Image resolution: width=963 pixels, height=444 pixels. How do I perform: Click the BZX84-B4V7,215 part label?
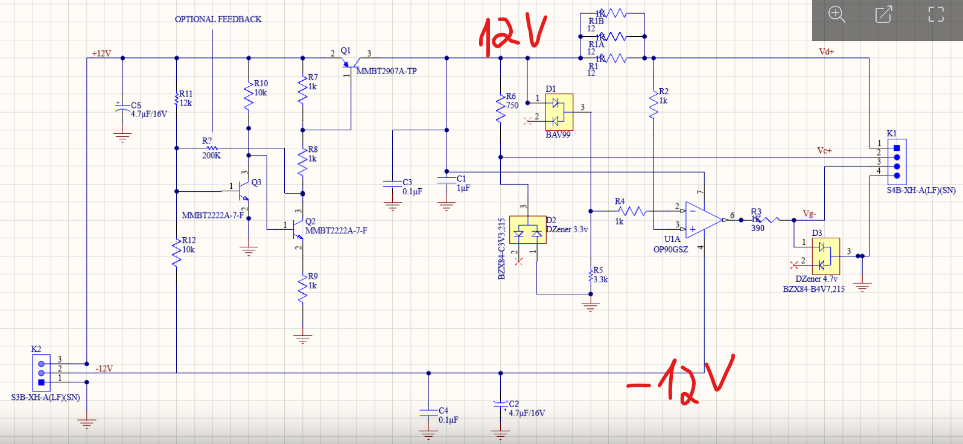click(x=813, y=289)
